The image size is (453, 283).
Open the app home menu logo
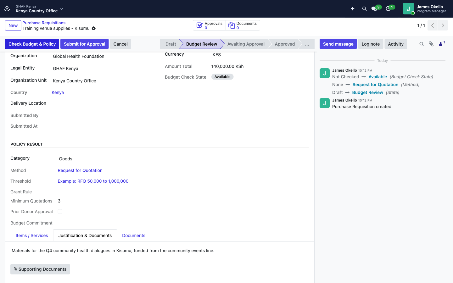click(x=7, y=8)
